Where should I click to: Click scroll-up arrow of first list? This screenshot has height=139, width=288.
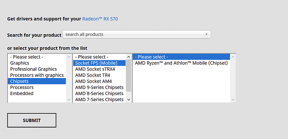click(69, 57)
